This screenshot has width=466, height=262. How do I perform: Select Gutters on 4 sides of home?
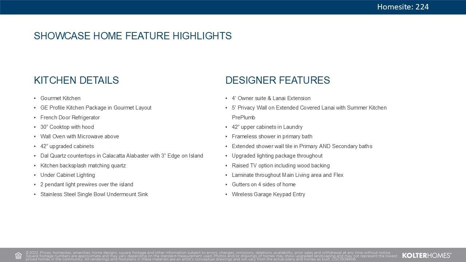tap(264, 184)
